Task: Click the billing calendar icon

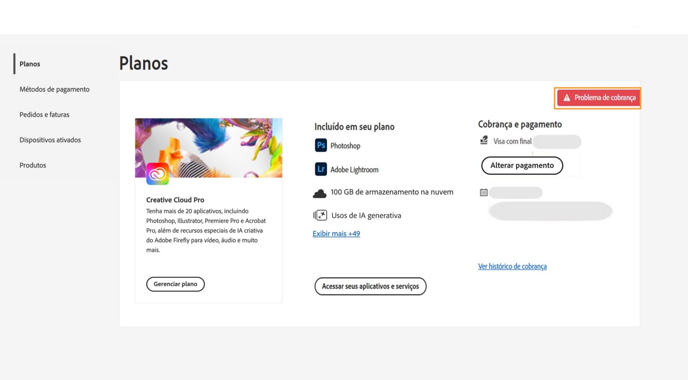Action: (x=484, y=192)
